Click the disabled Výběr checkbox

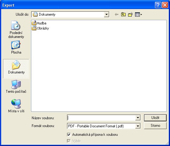point(69,141)
